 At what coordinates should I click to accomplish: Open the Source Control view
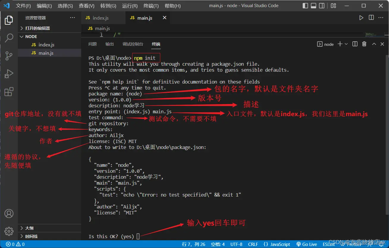coord(9,56)
